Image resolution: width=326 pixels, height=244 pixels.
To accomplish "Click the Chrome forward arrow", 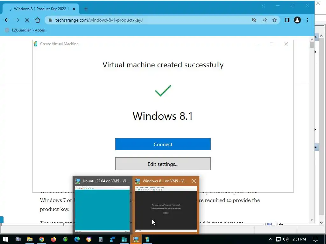I will click(17, 20).
